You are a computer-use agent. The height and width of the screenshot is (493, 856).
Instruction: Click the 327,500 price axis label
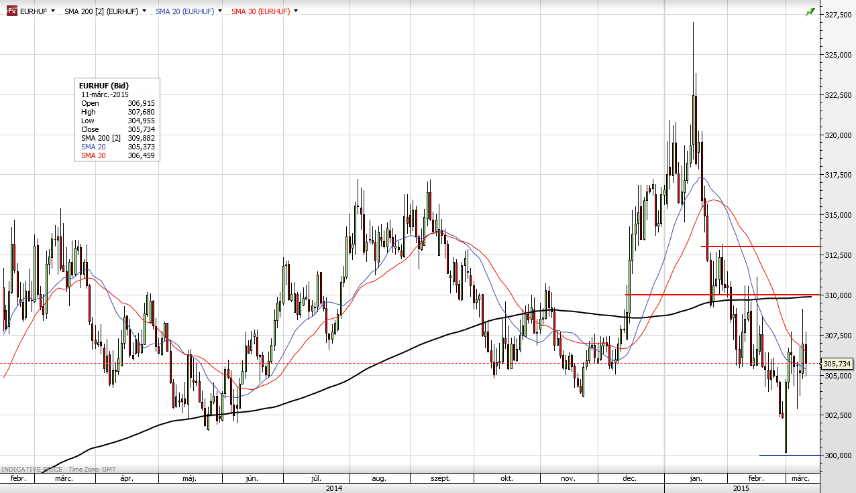pos(839,15)
